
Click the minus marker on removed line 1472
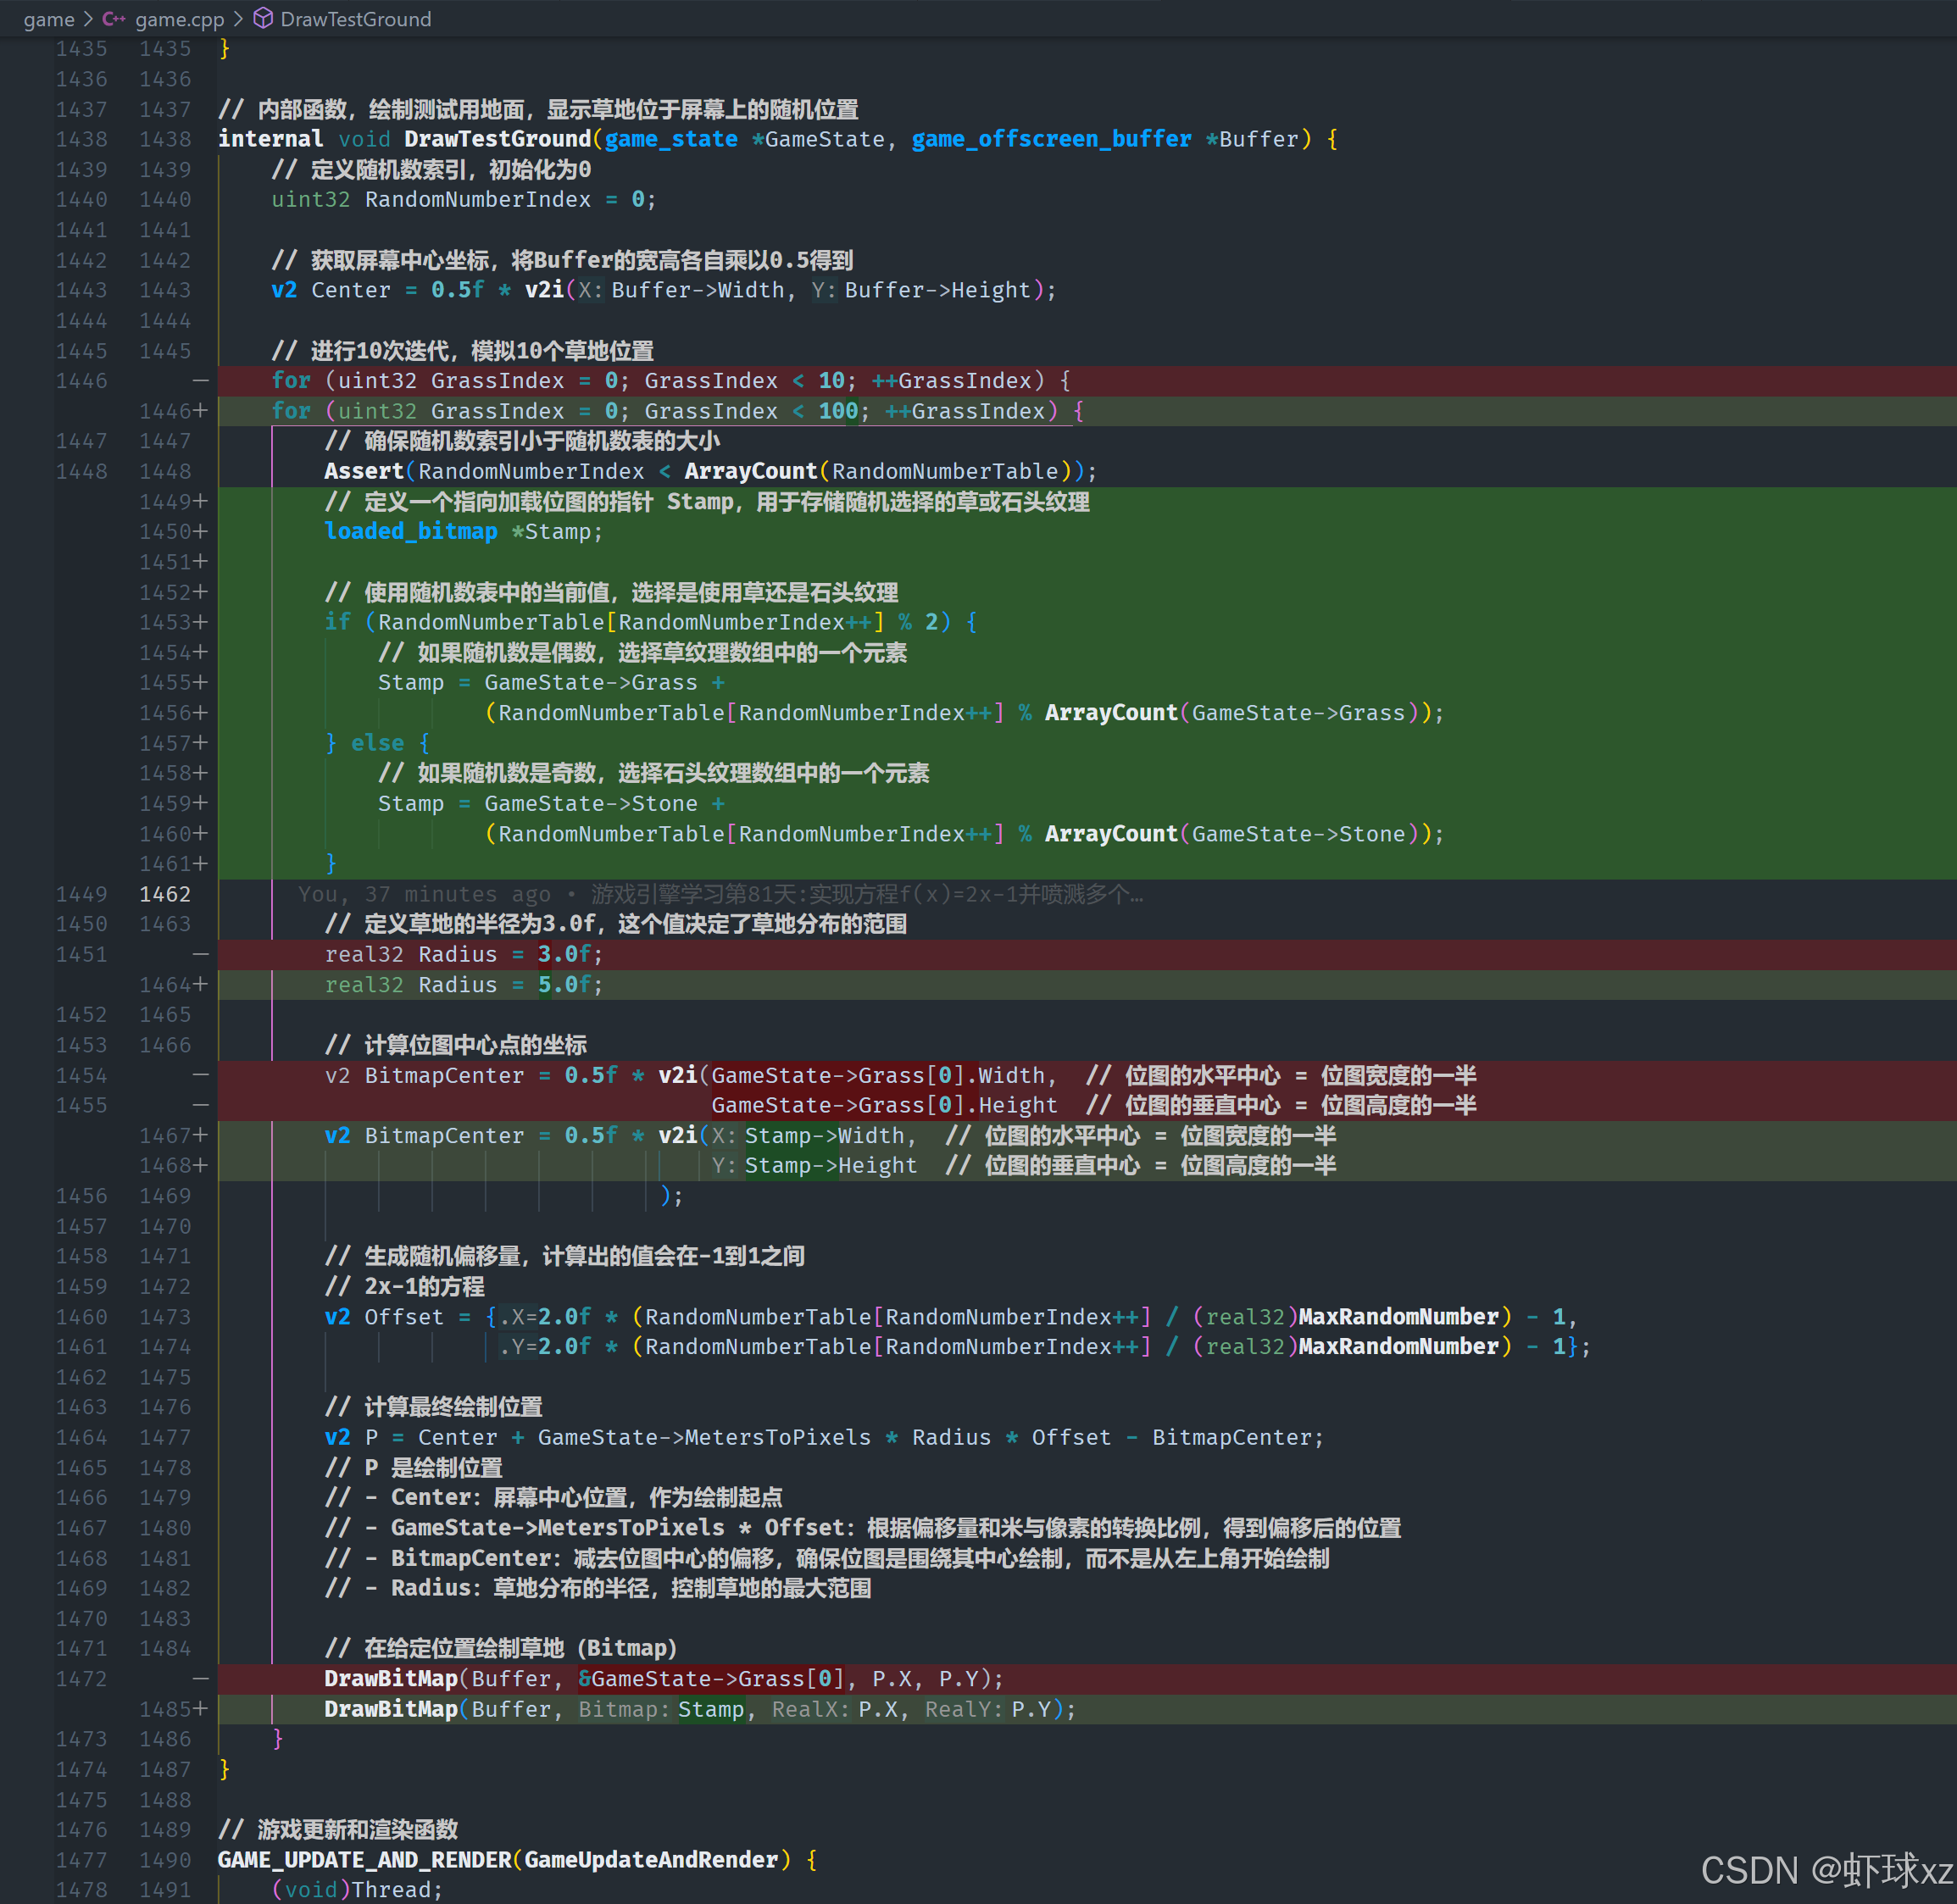(x=200, y=1679)
